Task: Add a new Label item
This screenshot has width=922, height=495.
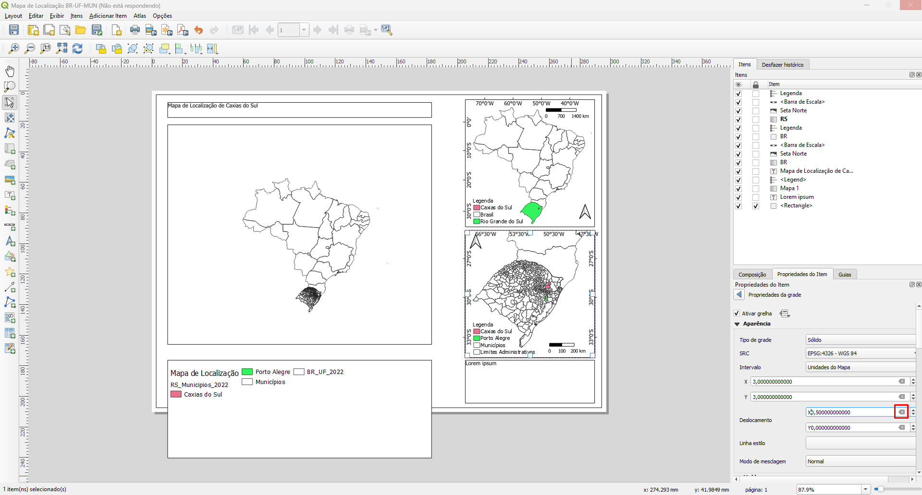Action: (10, 195)
